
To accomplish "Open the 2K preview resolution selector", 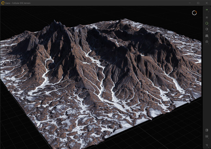I will pyautogui.click(x=207, y=10).
